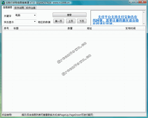Click the notice panel scroll up arrow
148x118 pixels.
pos(144,12)
